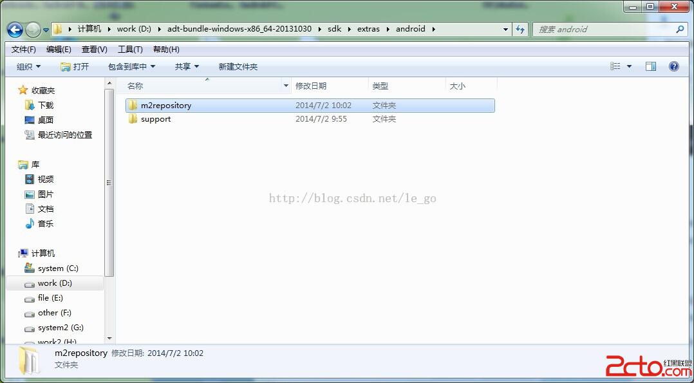The width and height of the screenshot is (694, 383).
Task: Open the file (E:) drive
Action: (x=50, y=298)
